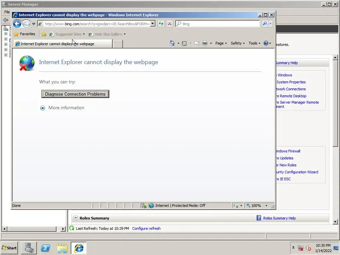Viewport: 340px width, 255px height.
Task: Open the Page menu
Action: pyautogui.click(x=221, y=43)
